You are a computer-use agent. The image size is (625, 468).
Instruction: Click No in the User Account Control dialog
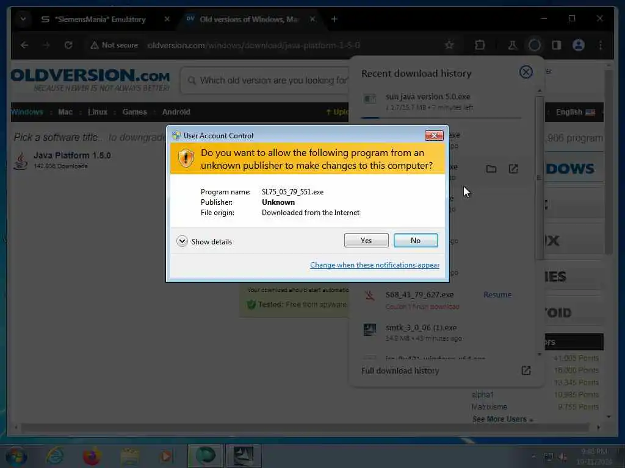(x=415, y=240)
